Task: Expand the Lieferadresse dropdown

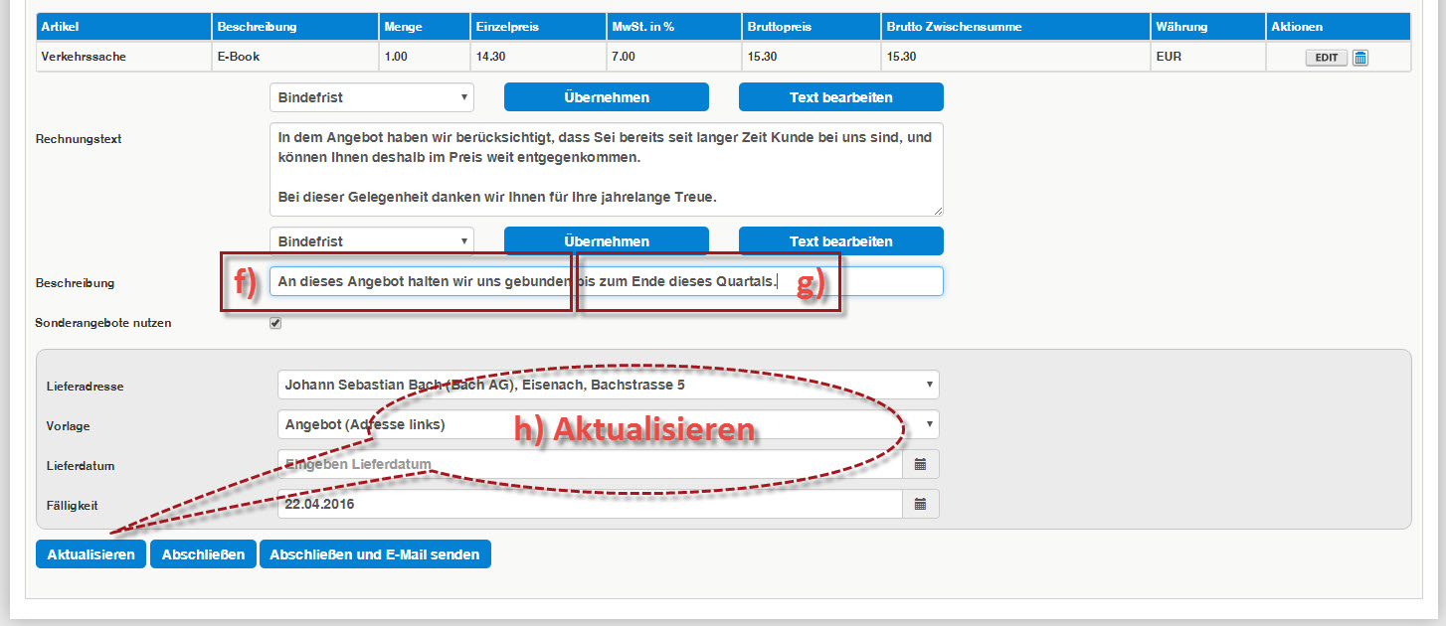Action: tap(608, 385)
